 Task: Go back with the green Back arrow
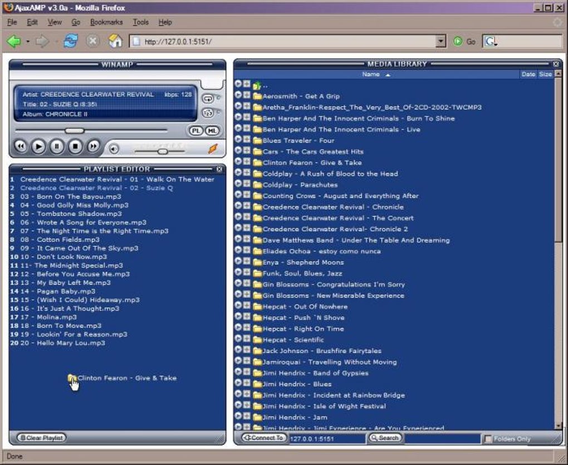coord(14,41)
